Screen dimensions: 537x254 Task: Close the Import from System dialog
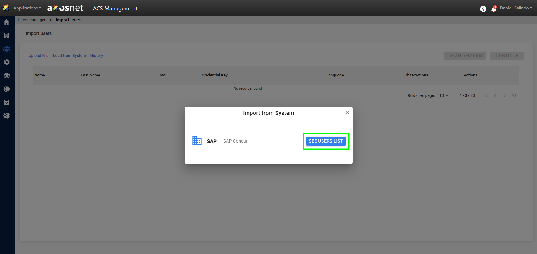coord(347,112)
